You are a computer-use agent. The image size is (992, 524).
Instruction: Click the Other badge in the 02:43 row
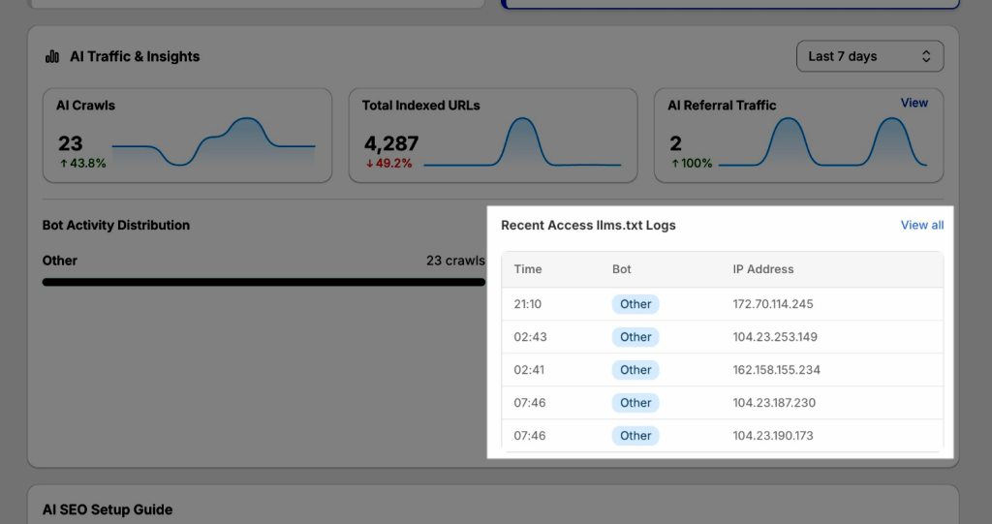pos(635,337)
